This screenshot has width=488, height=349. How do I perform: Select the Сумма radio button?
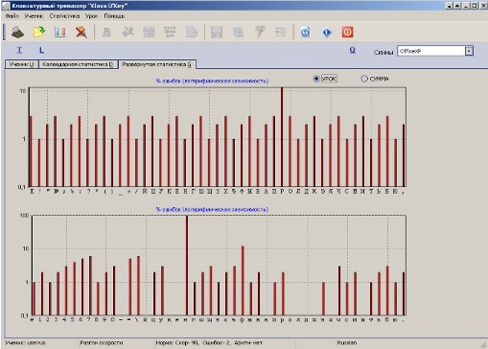[x=364, y=79]
